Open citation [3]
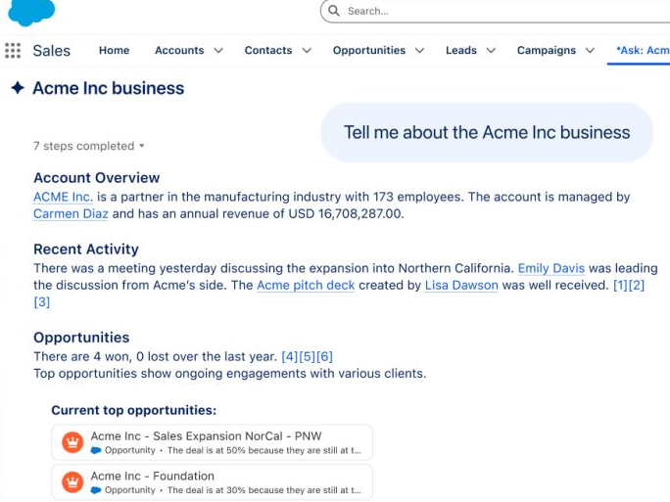Image resolution: width=670 pixels, height=502 pixels. pos(42,301)
